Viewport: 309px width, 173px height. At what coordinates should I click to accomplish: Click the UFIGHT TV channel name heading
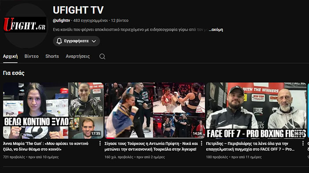78,10
